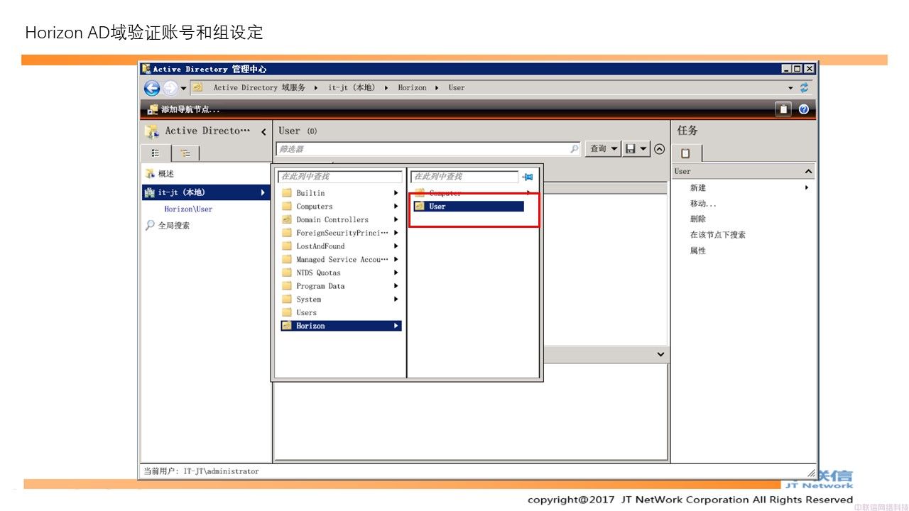Select the highlighted 'Horizon' folder
This screenshot has width=909, height=511.
pyautogui.click(x=341, y=326)
